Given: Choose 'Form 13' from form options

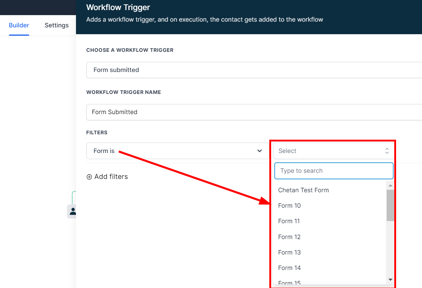Looking at the screenshot, I should point(289,252).
